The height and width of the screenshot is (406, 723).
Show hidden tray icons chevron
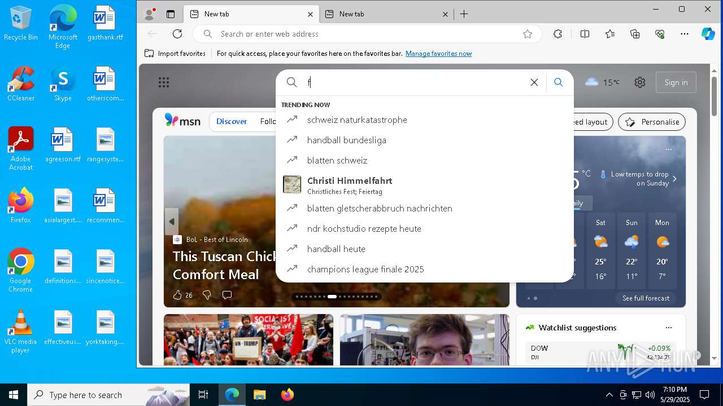[x=609, y=395]
